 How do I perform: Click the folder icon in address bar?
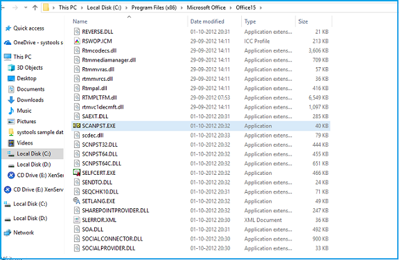tap(46, 7)
